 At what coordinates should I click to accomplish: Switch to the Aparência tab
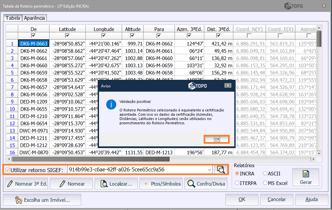pos(35,18)
